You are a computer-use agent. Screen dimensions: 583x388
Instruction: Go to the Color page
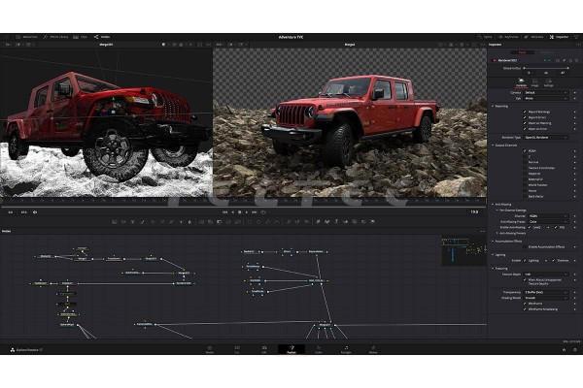point(319,349)
